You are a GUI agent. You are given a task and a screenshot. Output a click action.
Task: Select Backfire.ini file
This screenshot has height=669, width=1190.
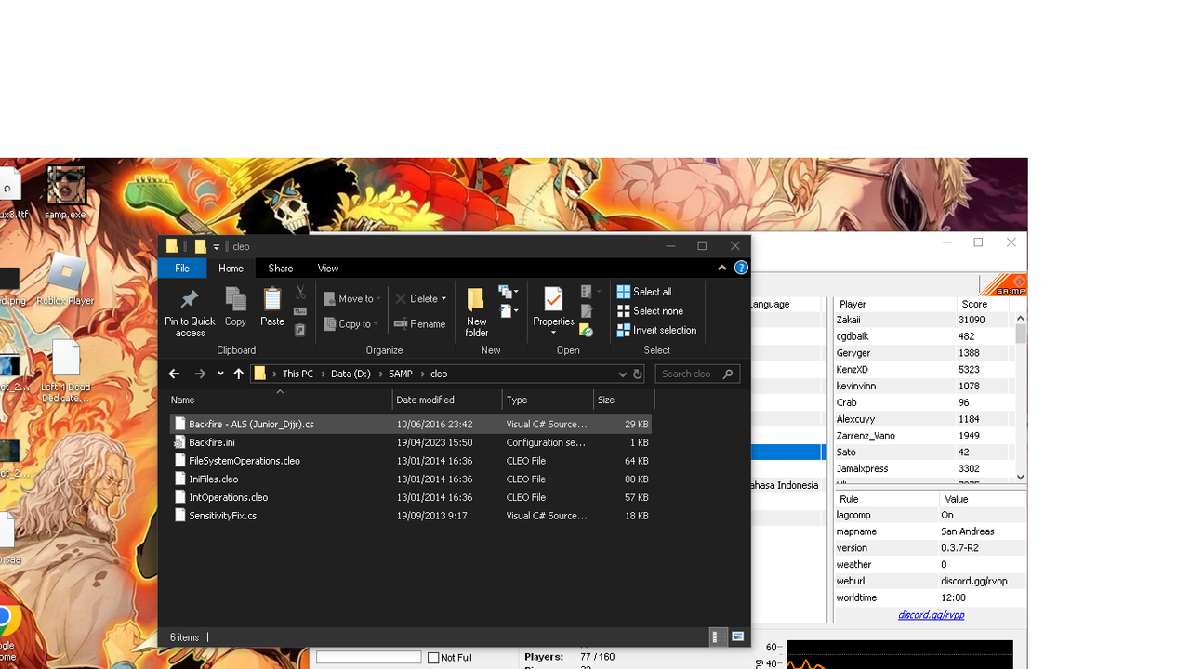coord(410,442)
